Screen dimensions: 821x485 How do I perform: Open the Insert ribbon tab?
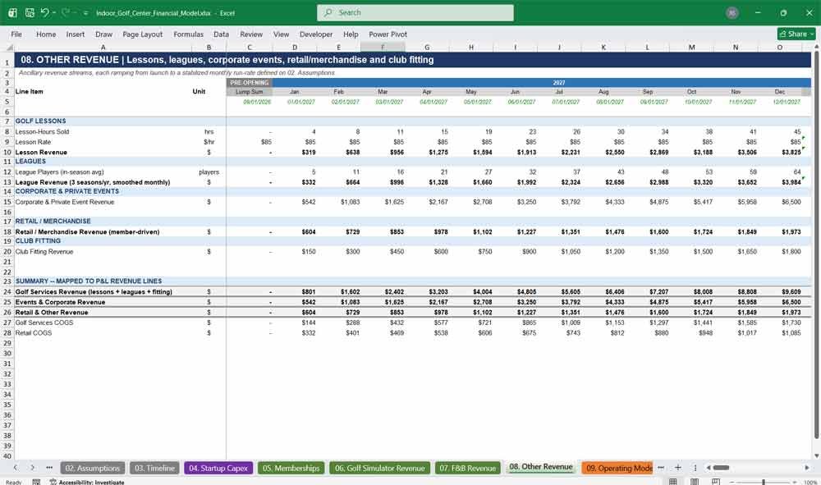click(76, 34)
